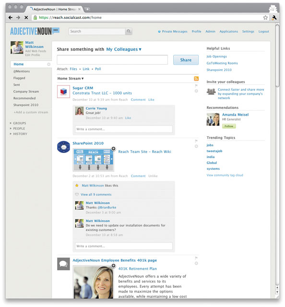Image resolution: width=285 pixels, height=307 pixels.
Task: Flag the SharePoint 2010 post
Action: (x=196, y=141)
